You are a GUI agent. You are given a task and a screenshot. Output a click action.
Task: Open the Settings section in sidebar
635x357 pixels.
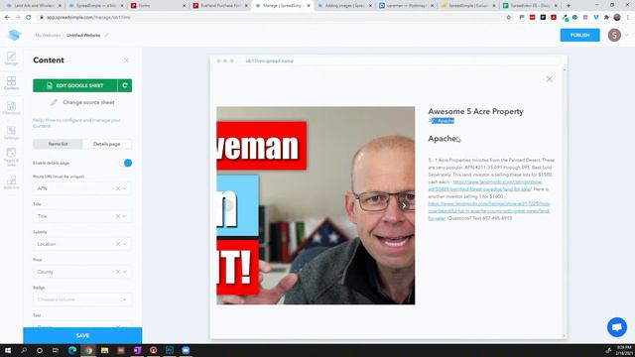11,133
